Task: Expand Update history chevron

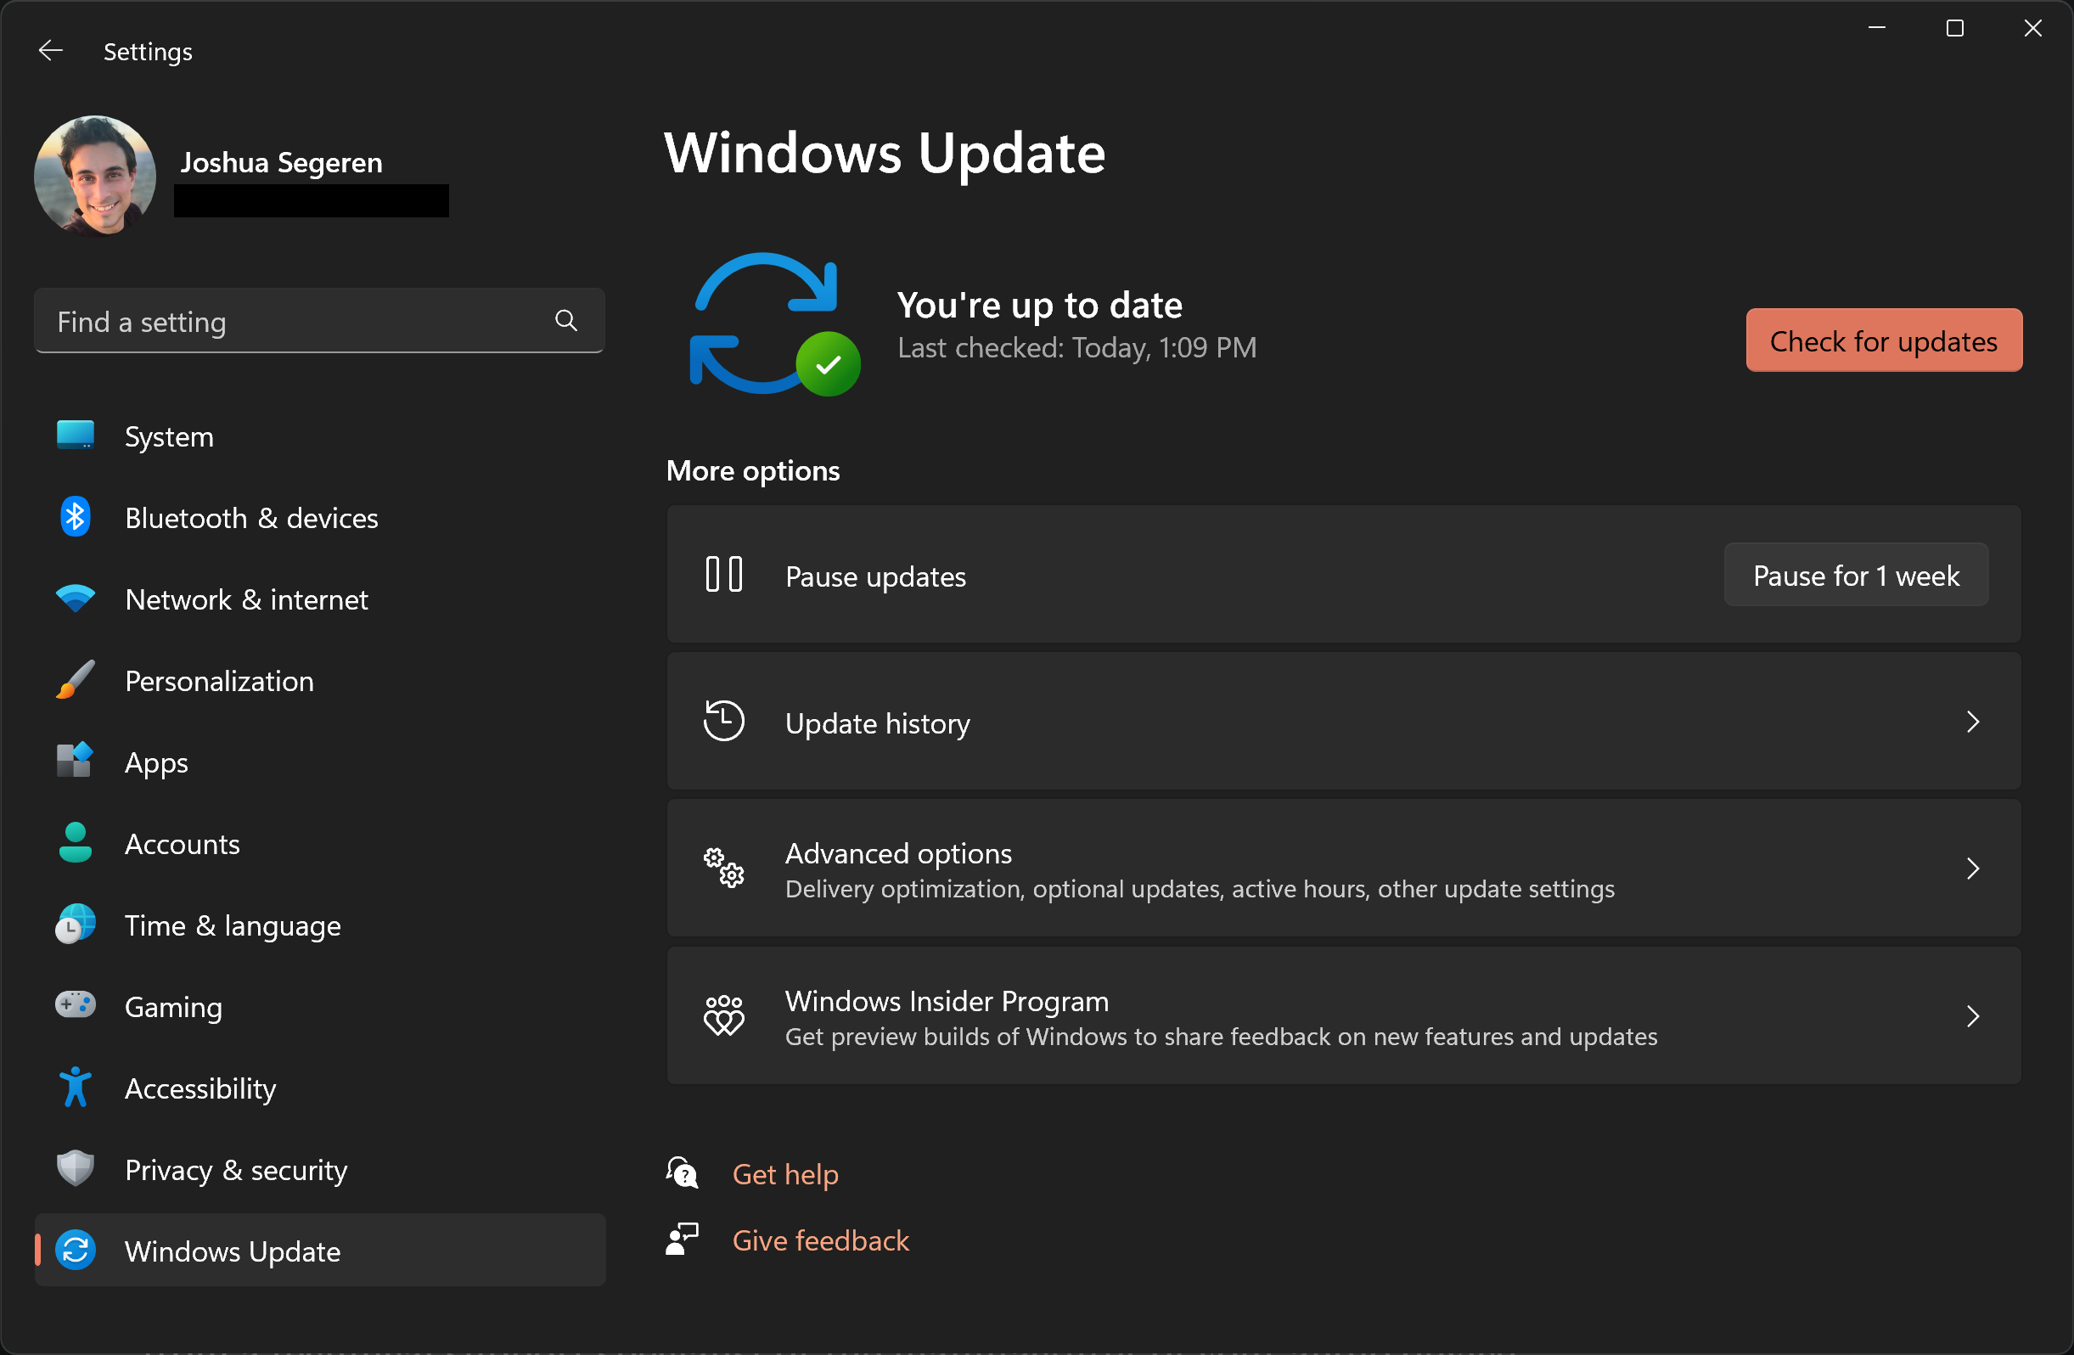Action: point(1973,722)
